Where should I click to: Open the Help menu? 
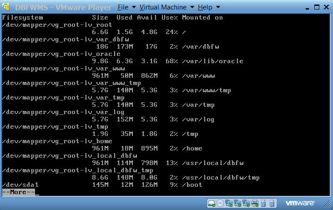pyautogui.click(x=205, y=7)
